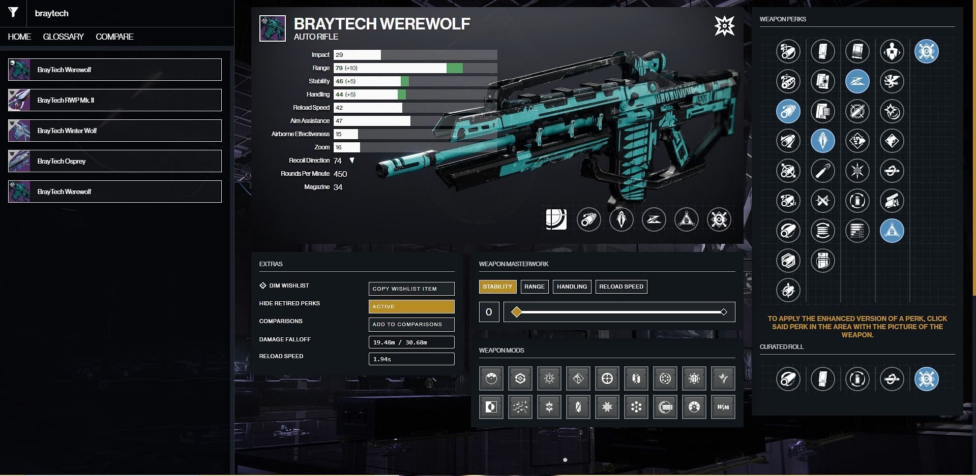Click the confetti-style weapon mod icon
Screen dimensions: 976x476
(x=520, y=407)
